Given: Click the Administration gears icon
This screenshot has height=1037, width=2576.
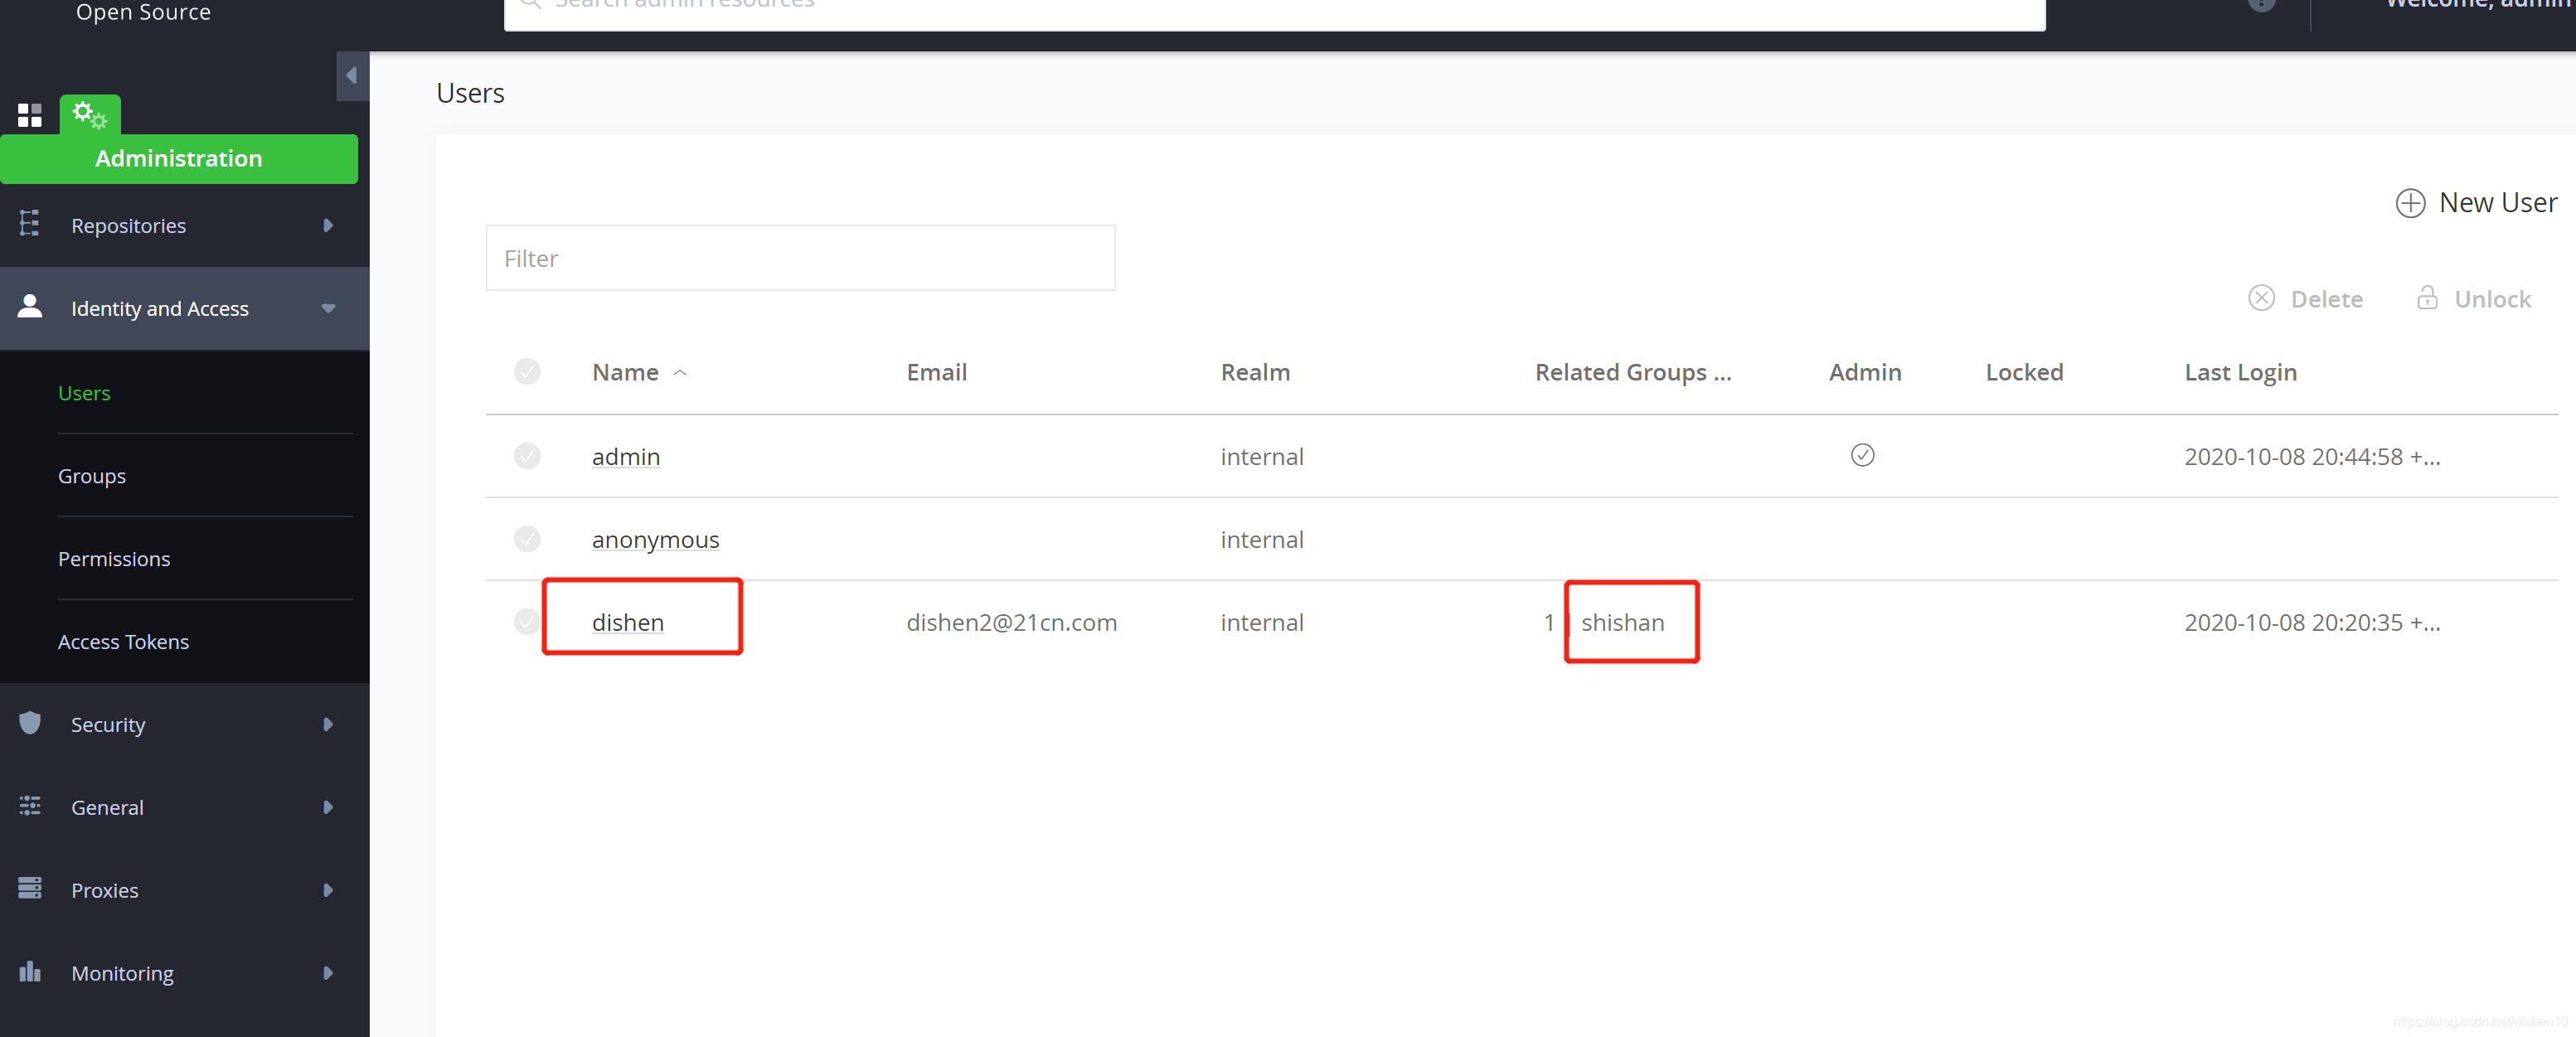Looking at the screenshot, I should [89, 115].
